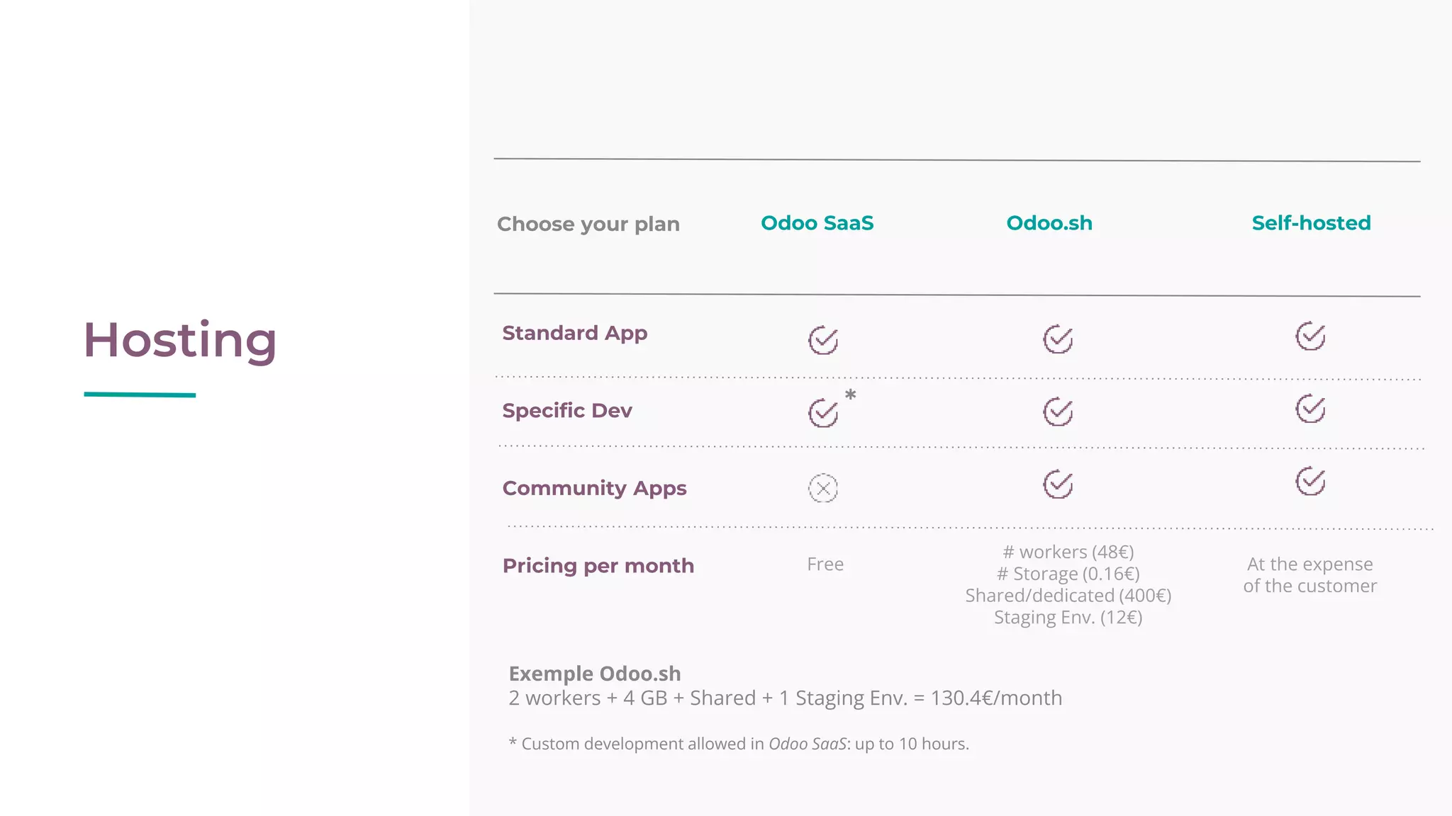Select the Odoo SaaS plan heading
The width and height of the screenshot is (1452, 816).
[817, 223]
